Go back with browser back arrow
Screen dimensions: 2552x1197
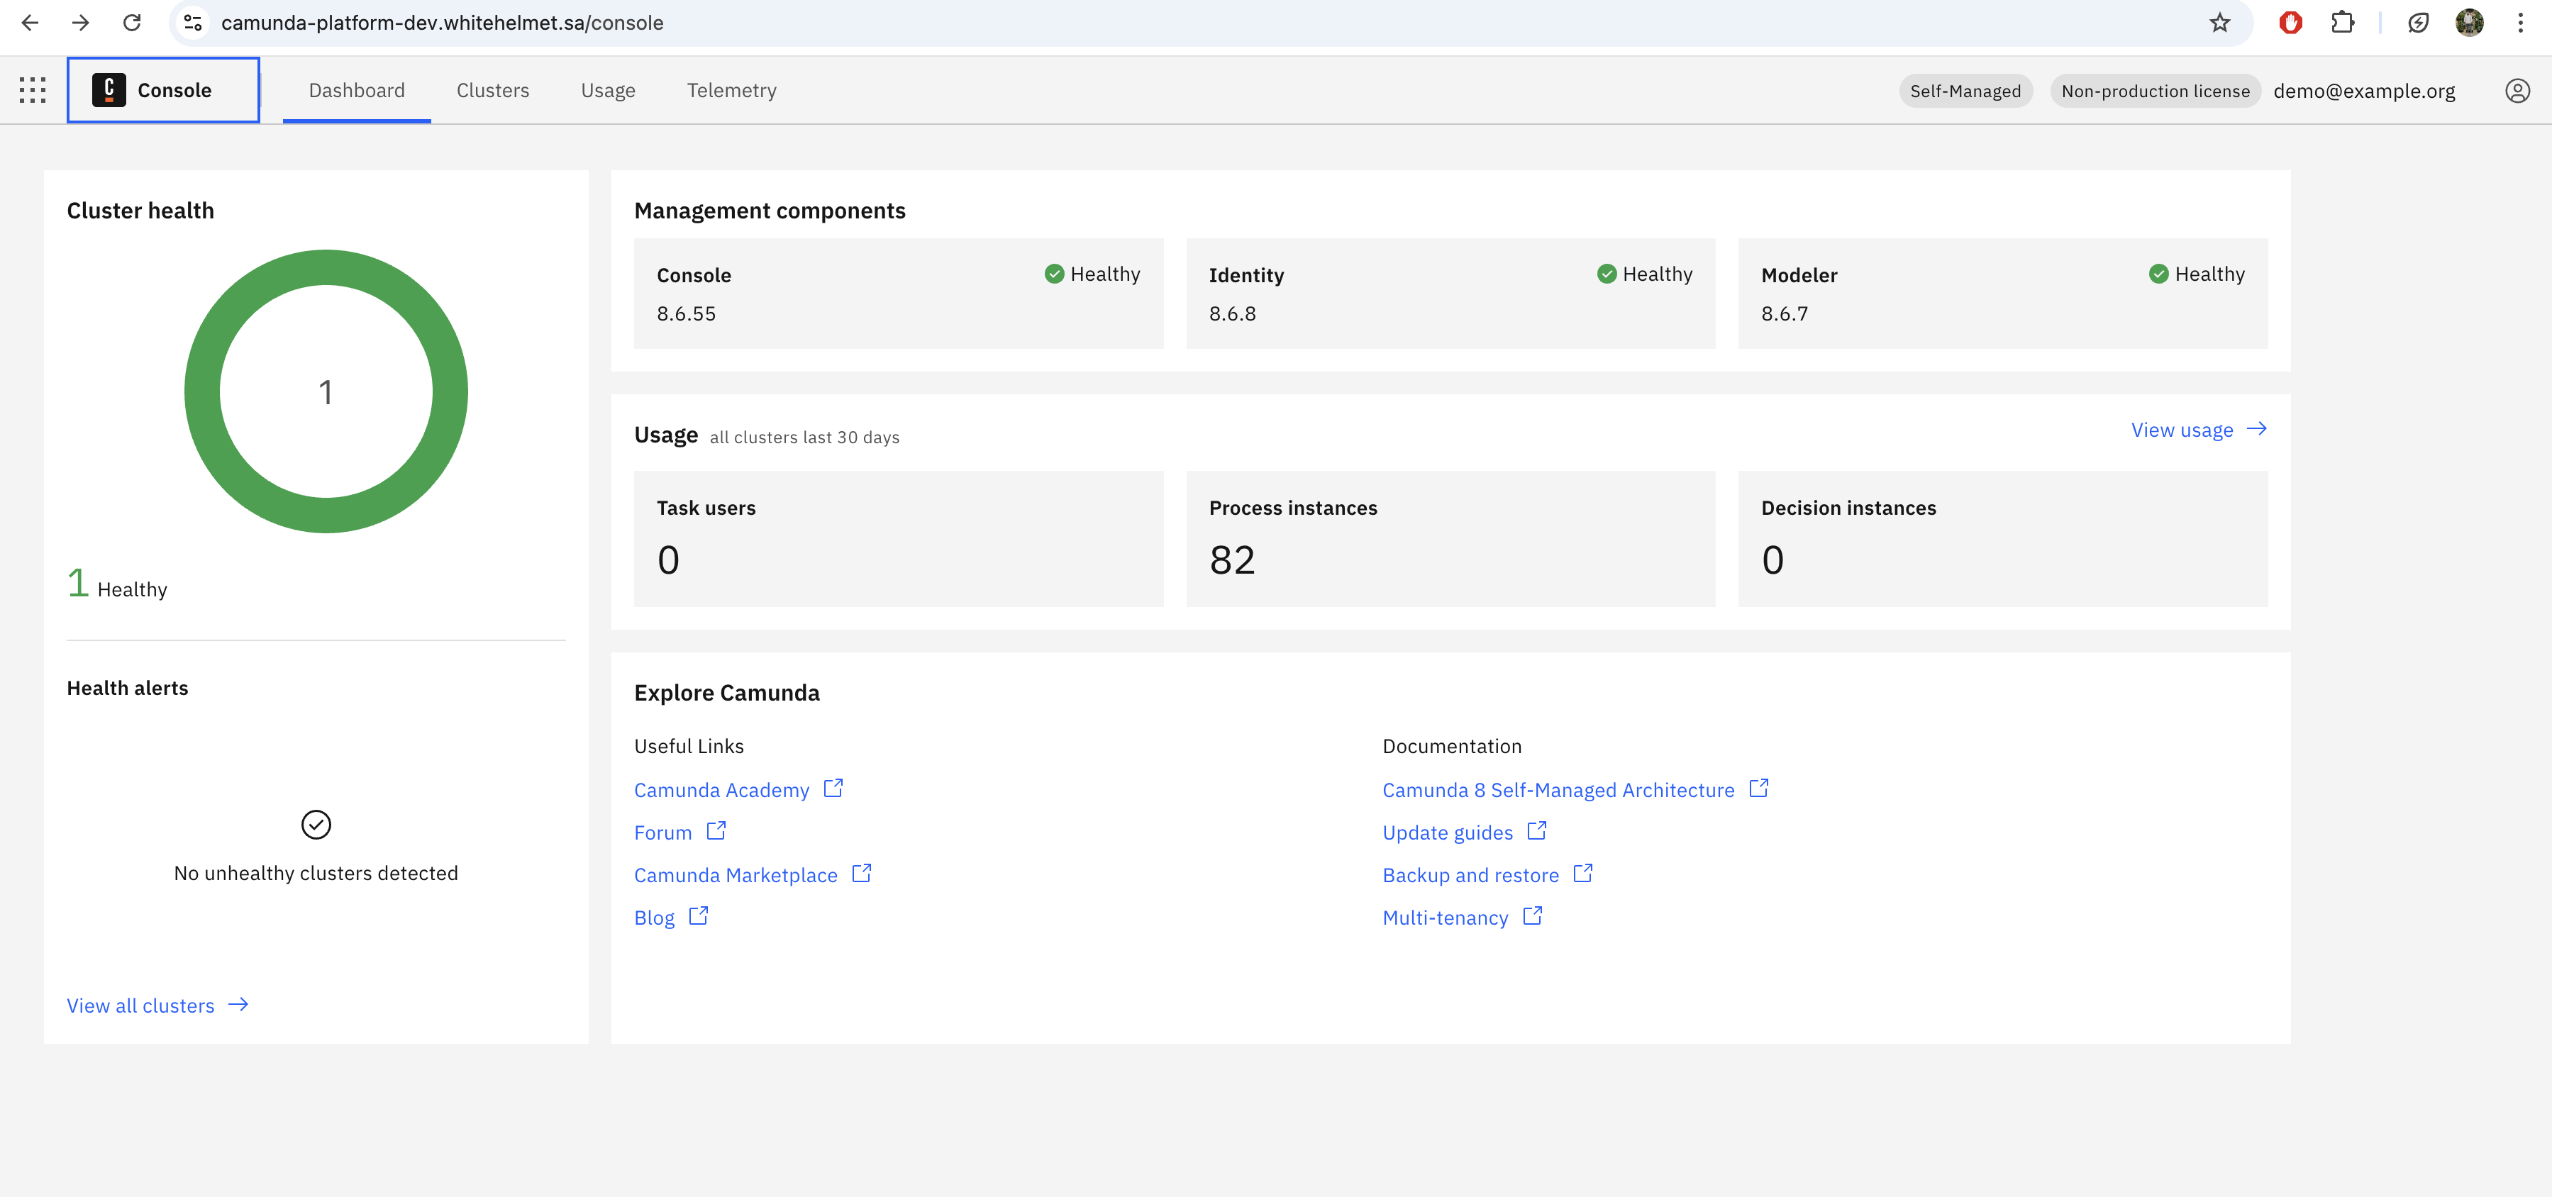(x=30, y=23)
